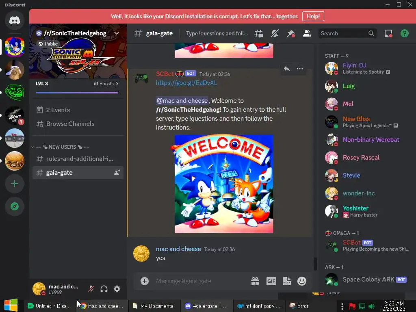Open Space Colony ARK bot profile
Image resolution: width=416 pixels, height=312 pixels.
[367, 279]
